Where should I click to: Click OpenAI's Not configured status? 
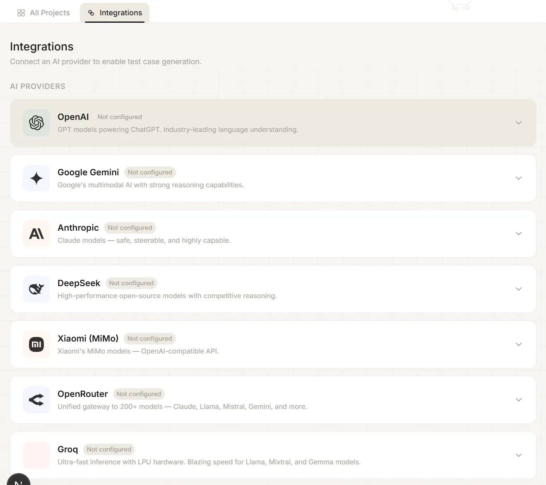point(120,117)
